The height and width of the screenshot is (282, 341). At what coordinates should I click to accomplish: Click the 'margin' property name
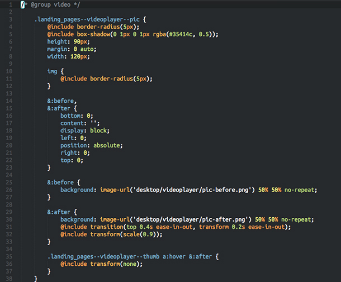pos(57,49)
